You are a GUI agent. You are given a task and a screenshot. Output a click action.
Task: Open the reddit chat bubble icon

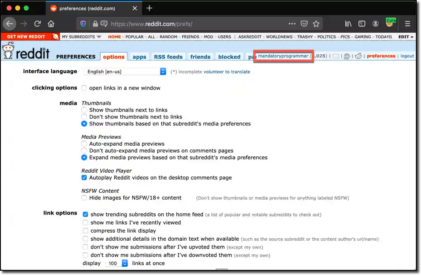(347, 56)
